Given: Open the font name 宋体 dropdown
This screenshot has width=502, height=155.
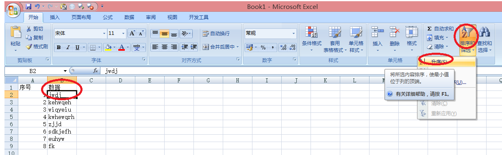Looking at the screenshot, I should point(104,33).
